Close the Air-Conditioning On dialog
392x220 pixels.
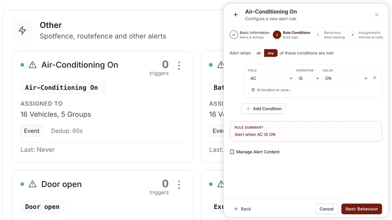pyautogui.click(x=377, y=15)
